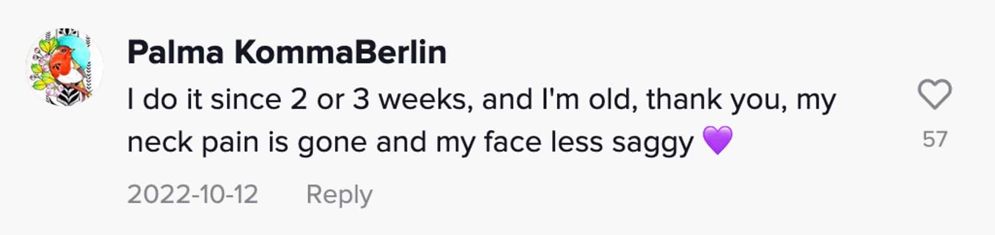Click the heart icon to like the comment

(x=934, y=94)
